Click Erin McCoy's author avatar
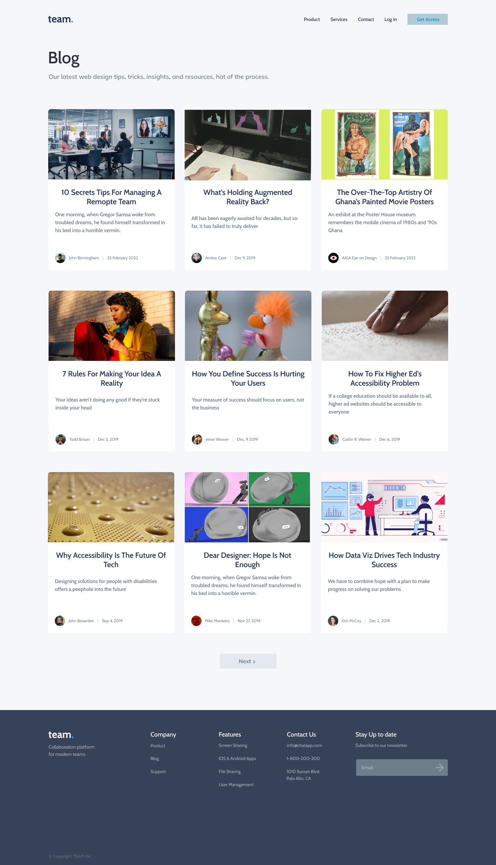 (x=333, y=621)
